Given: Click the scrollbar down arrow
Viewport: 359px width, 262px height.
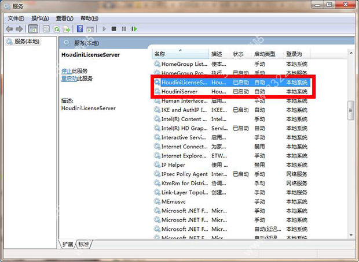Looking at the screenshot, I should click(x=351, y=235).
